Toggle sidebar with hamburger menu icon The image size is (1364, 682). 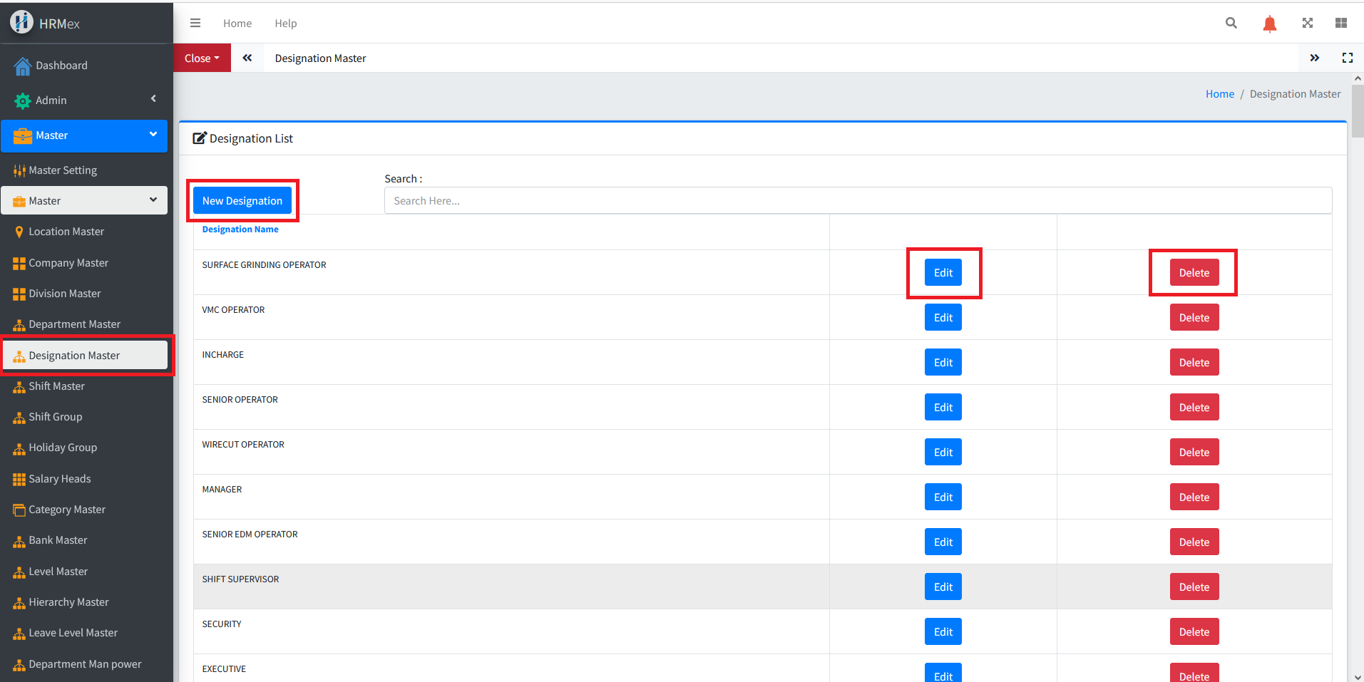(x=195, y=23)
